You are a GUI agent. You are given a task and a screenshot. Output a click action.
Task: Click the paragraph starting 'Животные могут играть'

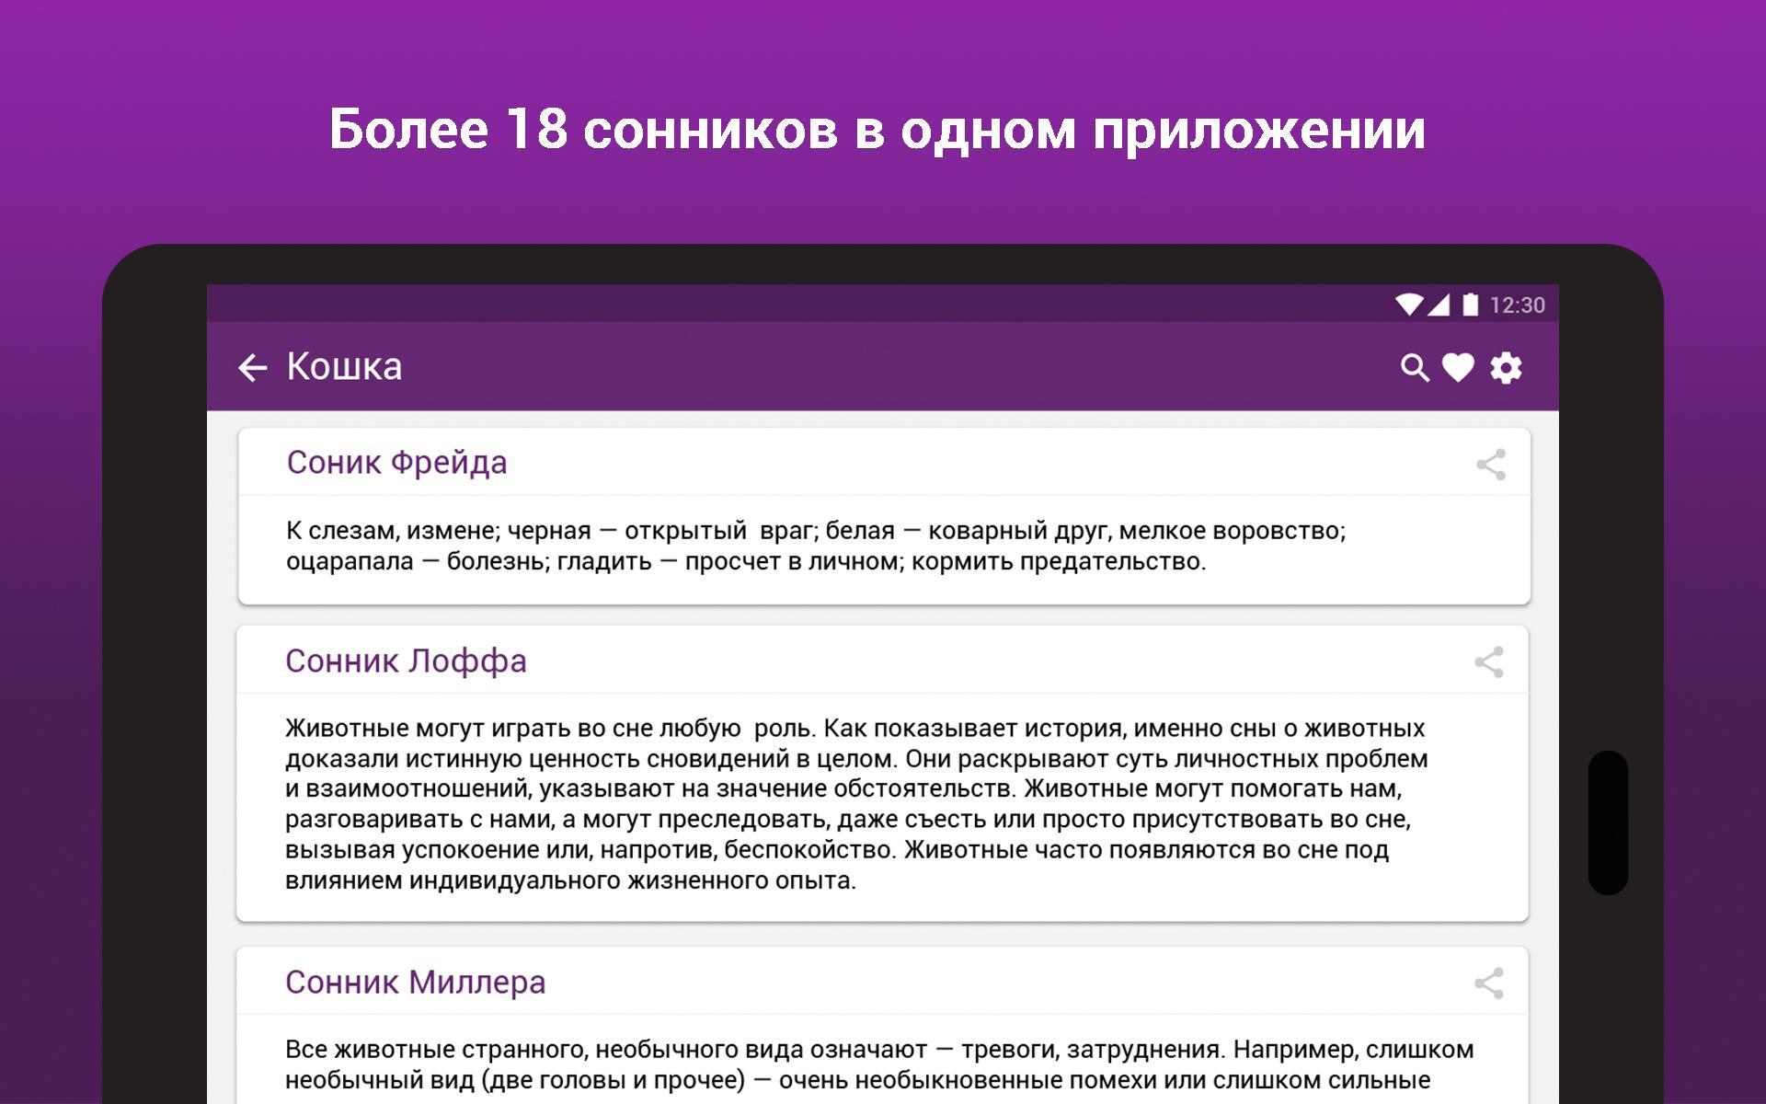point(856,804)
